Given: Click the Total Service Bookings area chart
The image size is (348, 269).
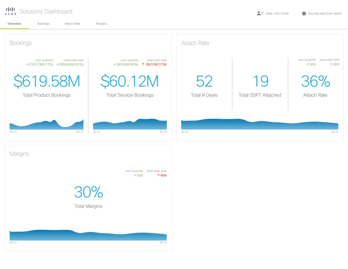Looking at the screenshot, I should (x=130, y=124).
